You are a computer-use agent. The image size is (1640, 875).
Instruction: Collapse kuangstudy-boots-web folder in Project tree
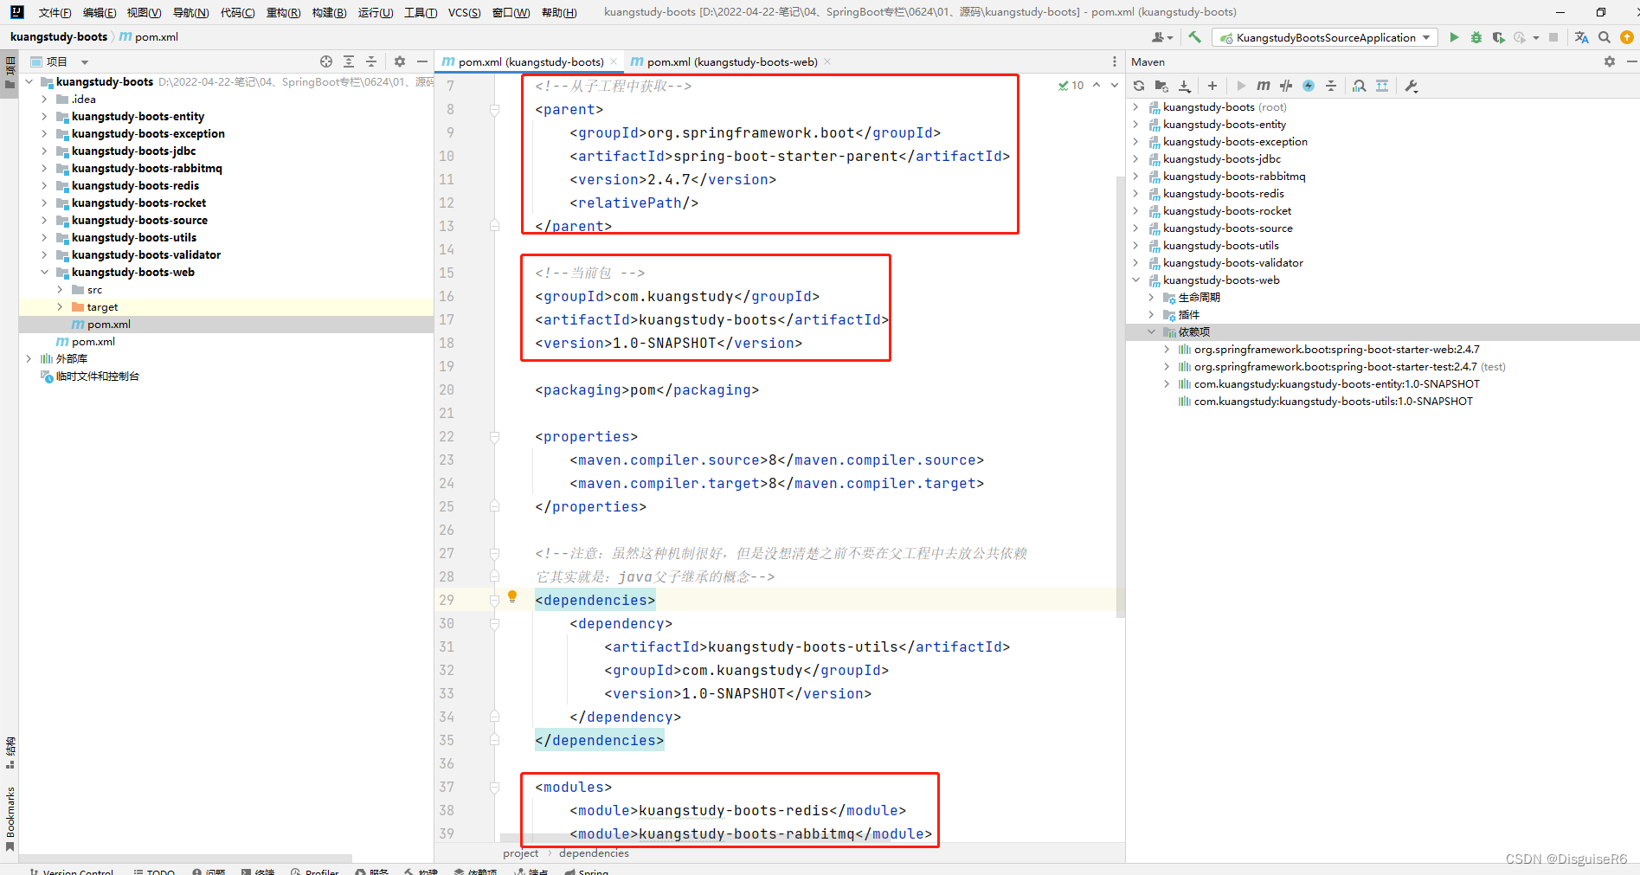(44, 272)
